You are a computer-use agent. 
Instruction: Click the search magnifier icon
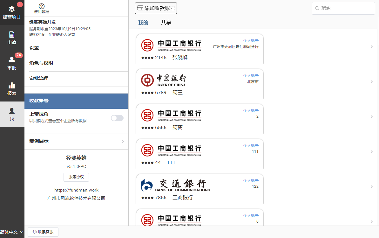[x=317, y=8]
